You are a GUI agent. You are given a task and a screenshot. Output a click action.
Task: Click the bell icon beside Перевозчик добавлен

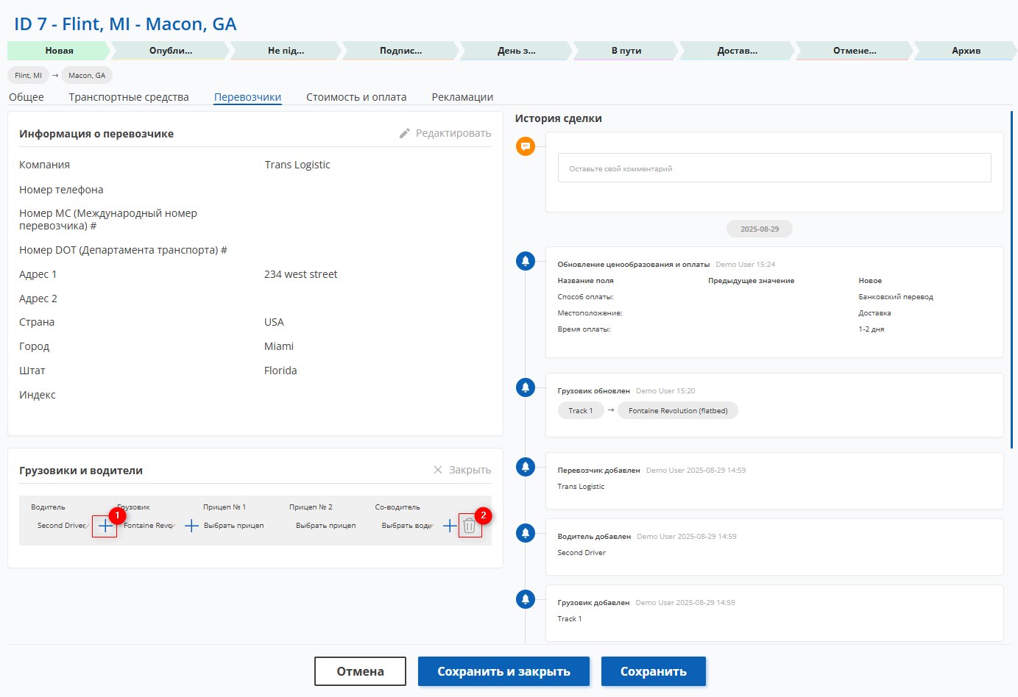(x=526, y=467)
